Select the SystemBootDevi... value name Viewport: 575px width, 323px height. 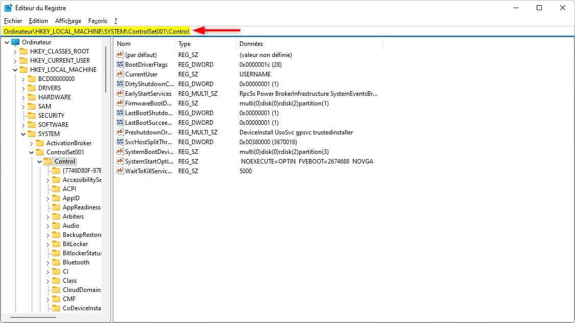click(148, 151)
